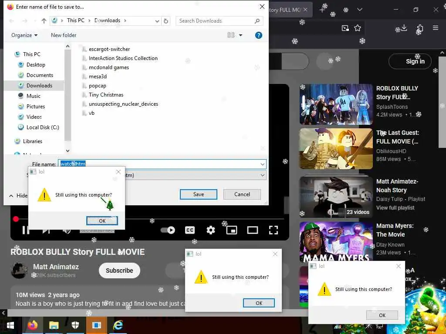Viewport: 446px width, 334px height.
Task: Click Sign in on YouTube
Action: pyautogui.click(x=410, y=61)
